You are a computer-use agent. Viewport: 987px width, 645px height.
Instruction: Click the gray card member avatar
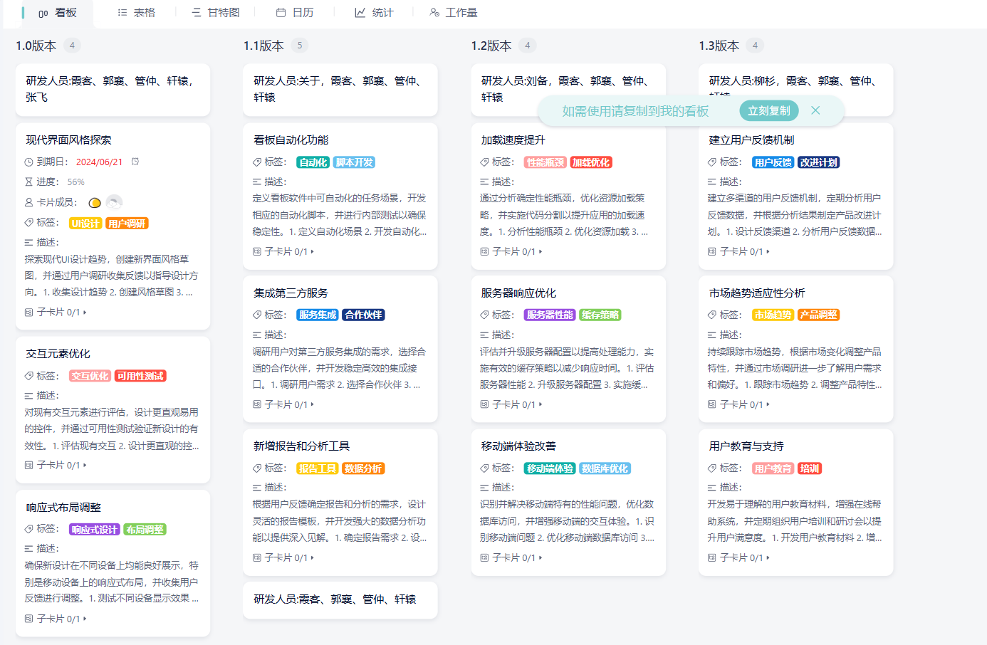[x=114, y=202]
